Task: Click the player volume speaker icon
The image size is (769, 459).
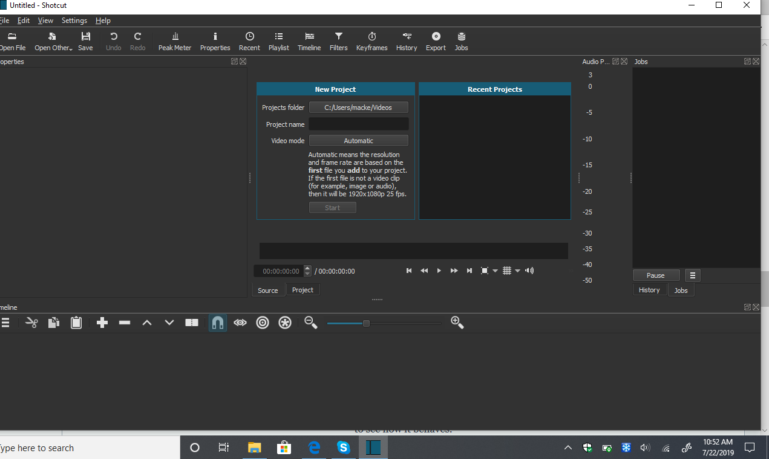Action: pos(529,271)
